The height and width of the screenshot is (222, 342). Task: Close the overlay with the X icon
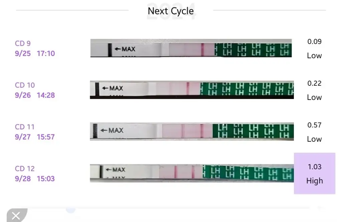coord(15,216)
